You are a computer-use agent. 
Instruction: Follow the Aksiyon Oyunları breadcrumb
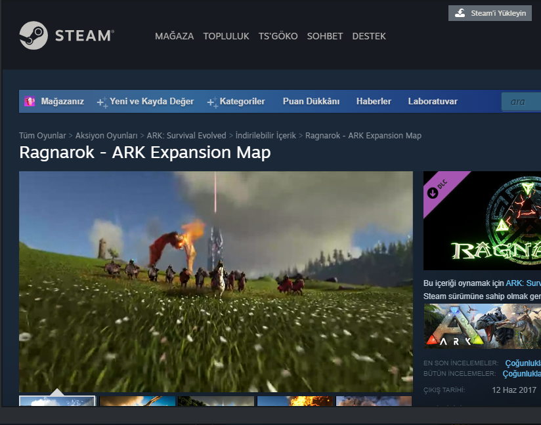[x=106, y=136]
